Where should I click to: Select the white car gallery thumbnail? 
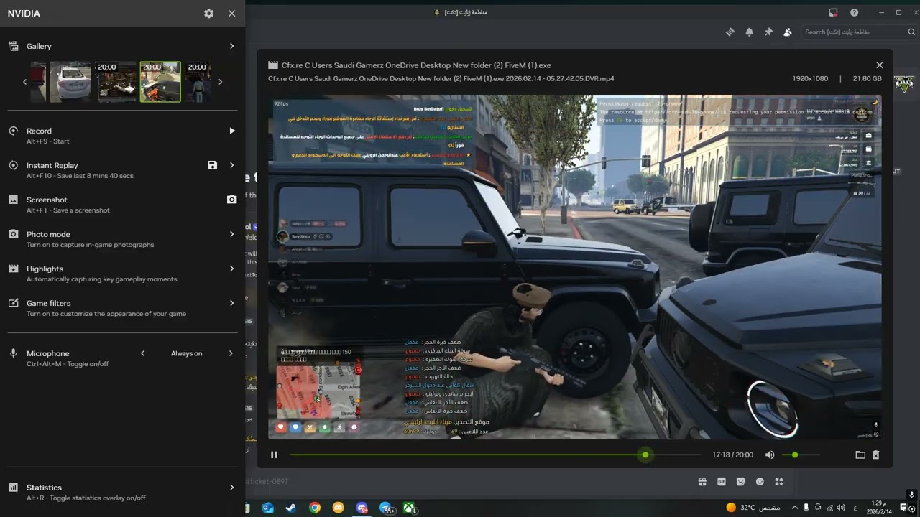70,82
